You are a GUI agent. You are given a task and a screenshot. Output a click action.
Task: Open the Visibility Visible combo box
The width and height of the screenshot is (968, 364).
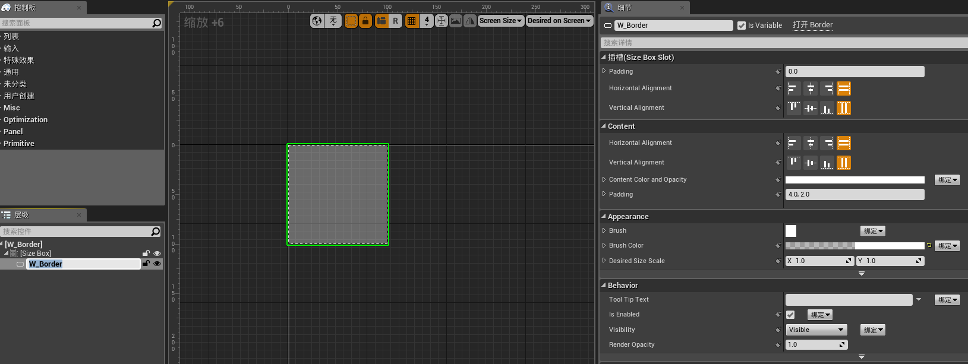pos(816,330)
